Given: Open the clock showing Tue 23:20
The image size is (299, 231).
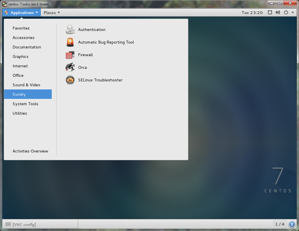Looking at the screenshot, I should 252,13.
